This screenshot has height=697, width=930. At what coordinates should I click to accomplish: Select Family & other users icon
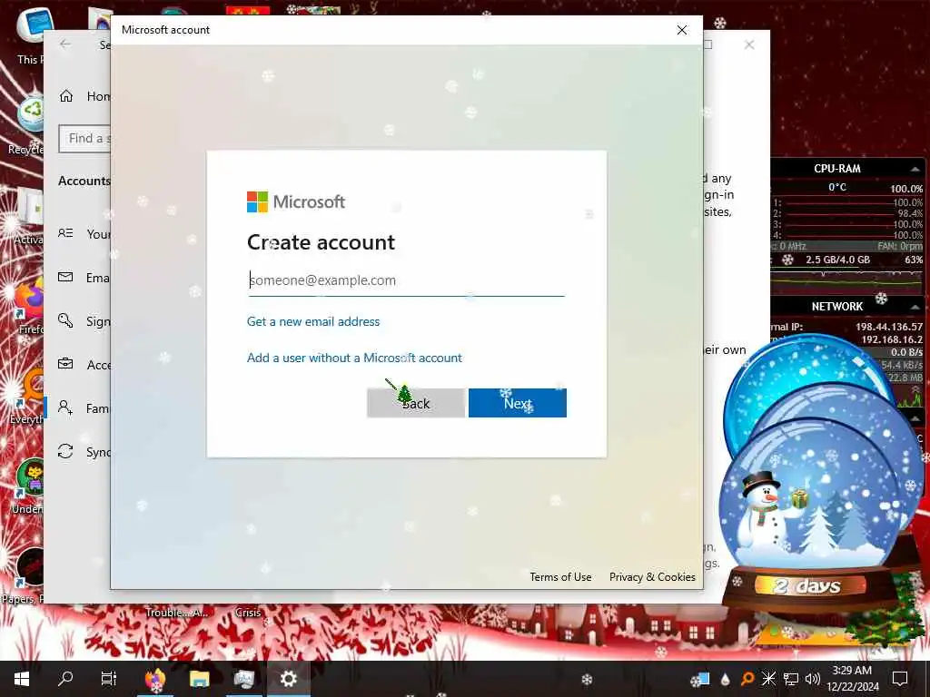pyautogui.click(x=65, y=407)
